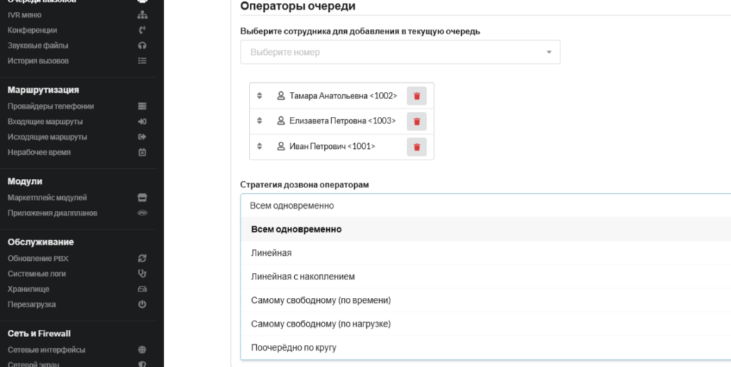Go to Нерабочее время settings

click(39, 152)
